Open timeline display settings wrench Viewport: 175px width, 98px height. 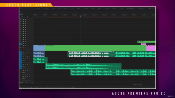click(x=28, y=17)
